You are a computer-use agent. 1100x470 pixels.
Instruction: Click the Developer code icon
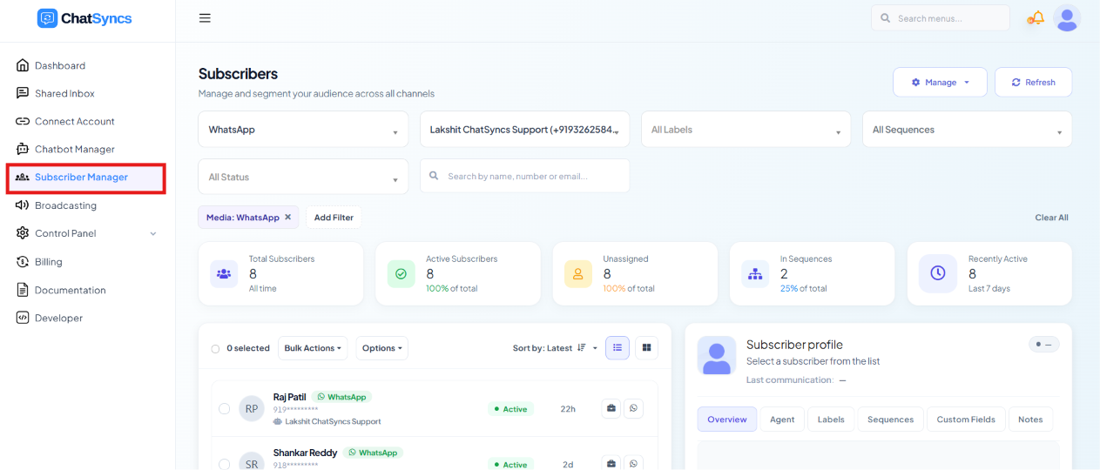pos(23,318)
